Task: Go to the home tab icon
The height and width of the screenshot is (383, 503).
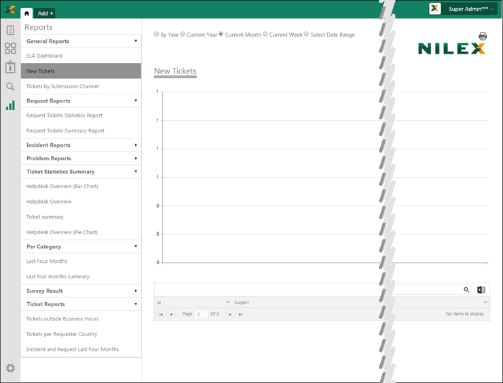Action: [x=26, y=13]
